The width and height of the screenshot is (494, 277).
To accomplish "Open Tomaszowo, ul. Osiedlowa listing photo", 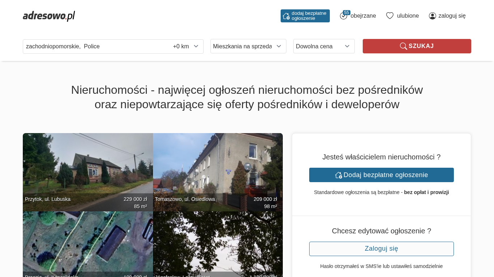I will tap(218, 166).
